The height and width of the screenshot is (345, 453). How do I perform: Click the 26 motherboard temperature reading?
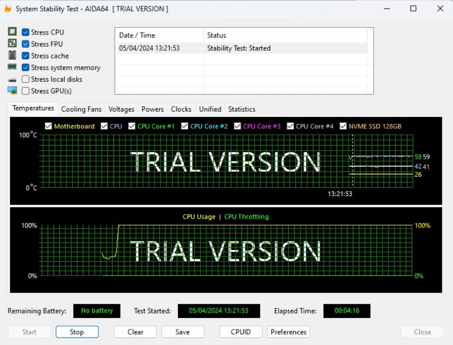(418, 175)
